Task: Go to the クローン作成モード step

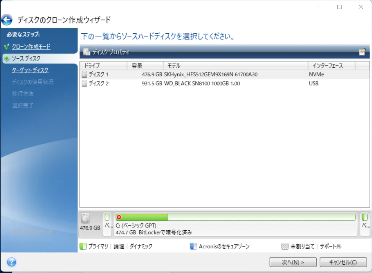Action: click(x=31, y=47)
